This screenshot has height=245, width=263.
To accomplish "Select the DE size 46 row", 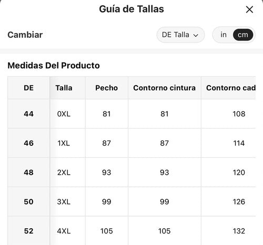I will (131, 143).
